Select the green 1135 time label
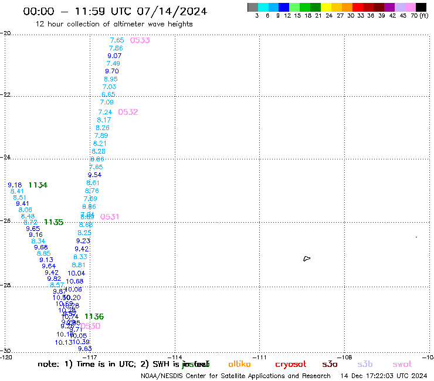The width and height of the screenshot is (434, 381). tap(54, 222)
